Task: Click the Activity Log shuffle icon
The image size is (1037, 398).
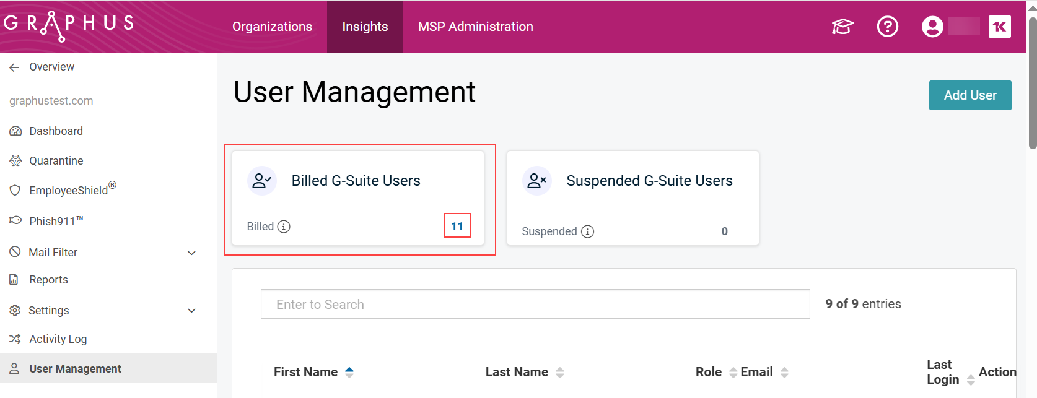Action: [x=15, y=339]
